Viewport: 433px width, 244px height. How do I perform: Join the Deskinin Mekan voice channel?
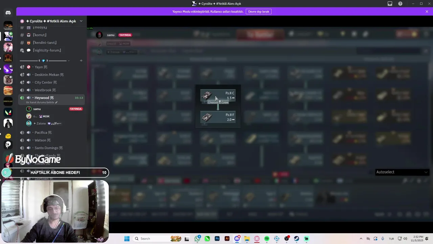[51, 75]
